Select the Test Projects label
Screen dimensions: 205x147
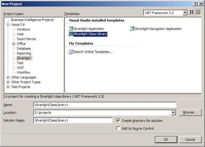tap(20, 87)
